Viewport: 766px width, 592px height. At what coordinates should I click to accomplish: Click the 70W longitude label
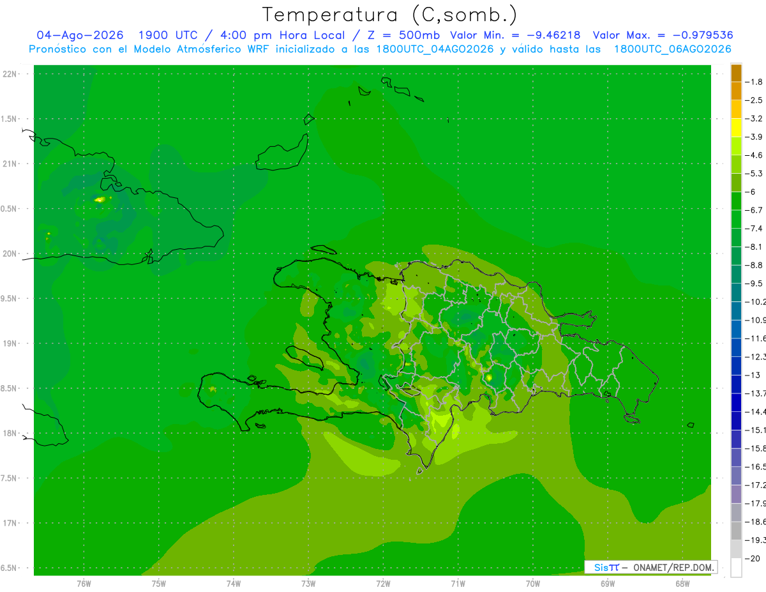(532, 584)
